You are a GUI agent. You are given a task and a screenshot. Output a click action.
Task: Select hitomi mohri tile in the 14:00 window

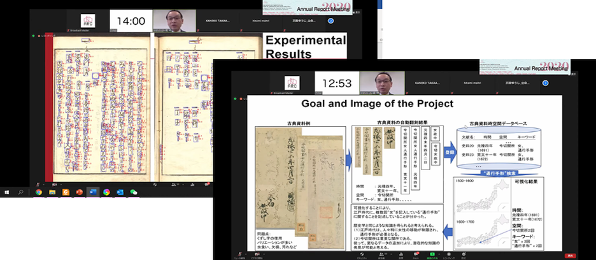click(260, 21)
